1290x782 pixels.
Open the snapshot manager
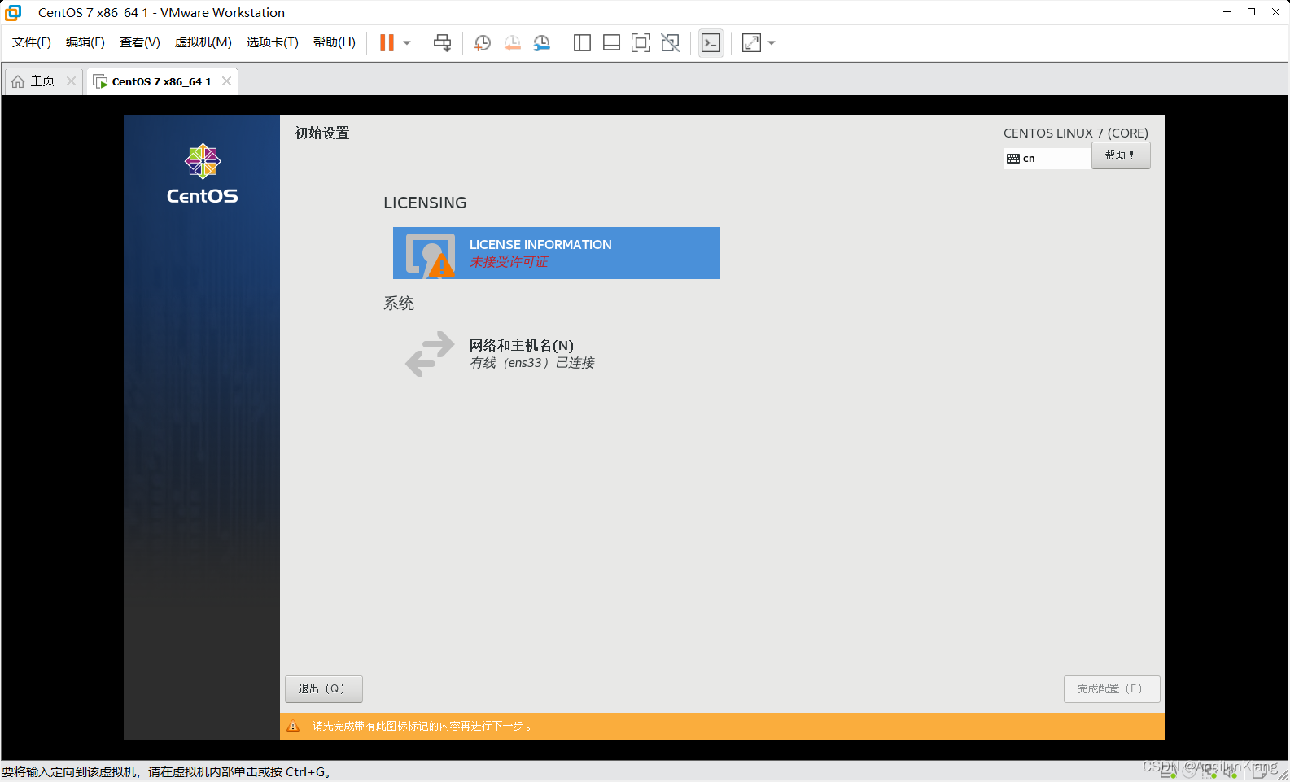(x=541, y=43)
